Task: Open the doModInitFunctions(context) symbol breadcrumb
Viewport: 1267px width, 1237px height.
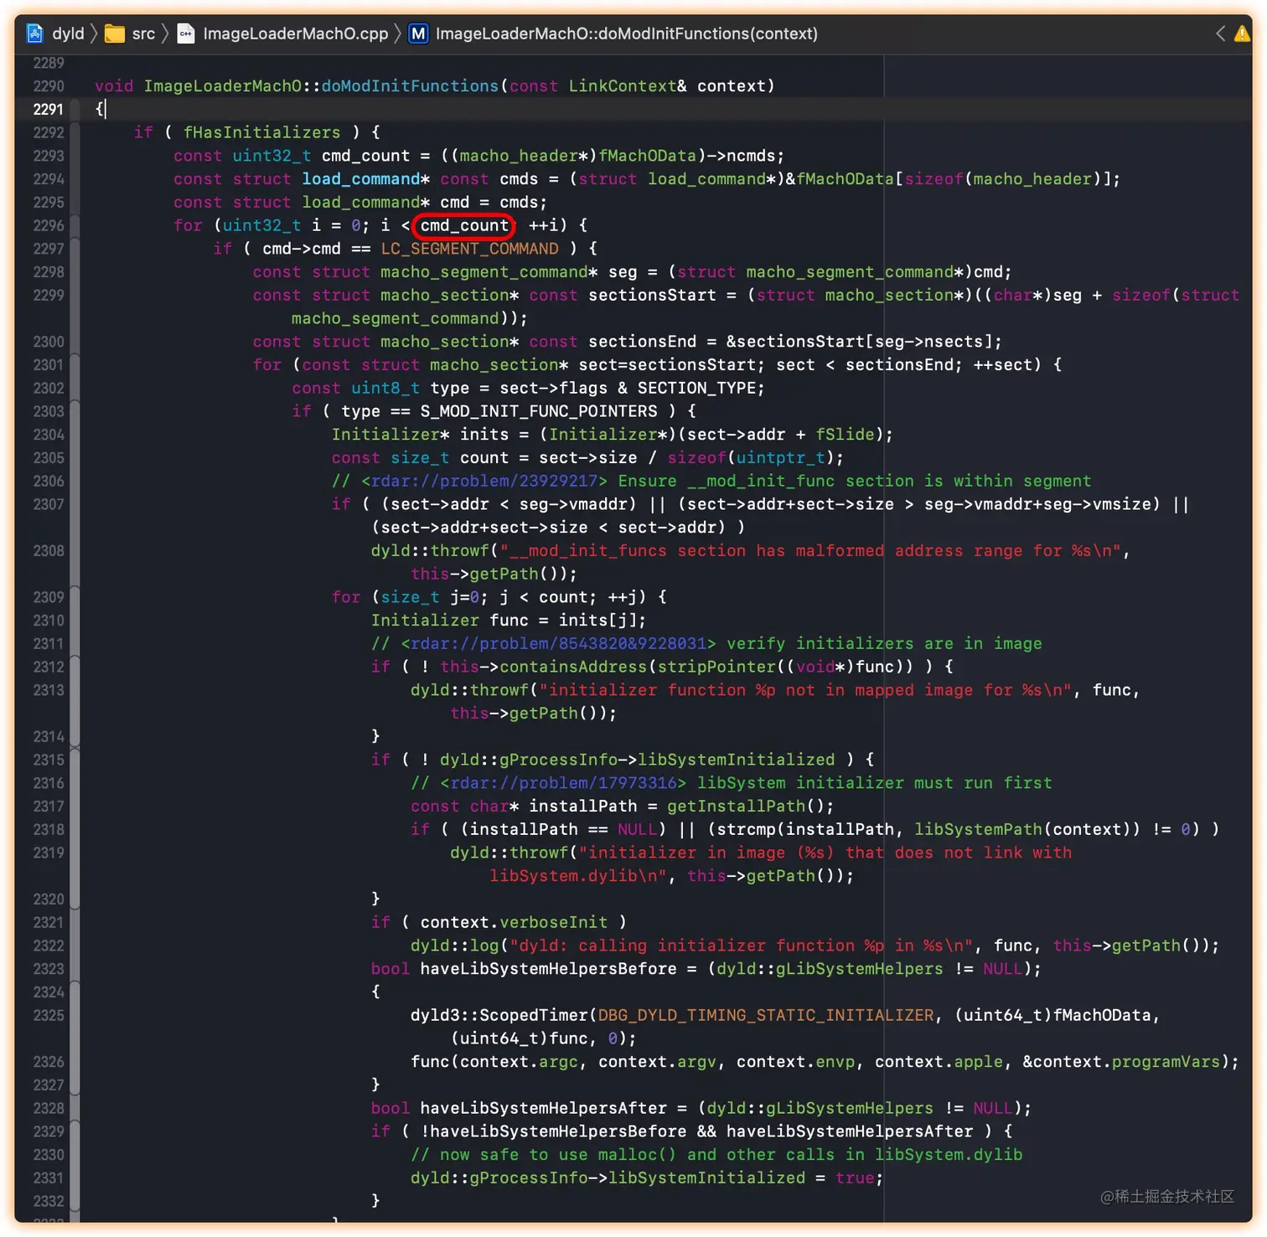Action: pyautogui.click(x=627, y=34)
